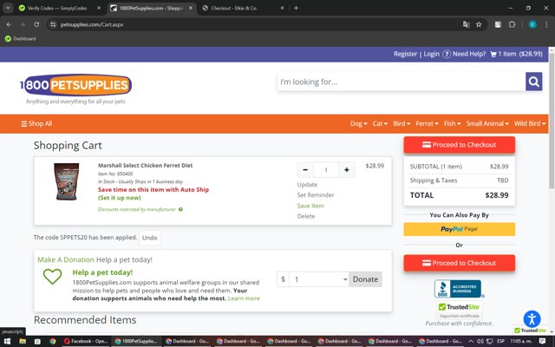Click Marshall Select Chicken Ferret Diet title
555x347 pixels.
click(x=145, y=166)
